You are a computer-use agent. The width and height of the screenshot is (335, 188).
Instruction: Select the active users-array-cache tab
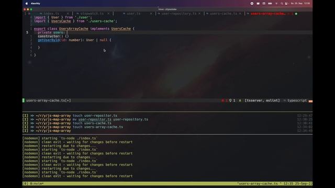pos(268,14)
